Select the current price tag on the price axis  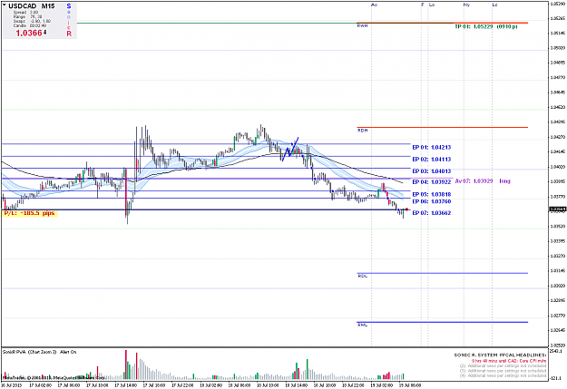557,209
